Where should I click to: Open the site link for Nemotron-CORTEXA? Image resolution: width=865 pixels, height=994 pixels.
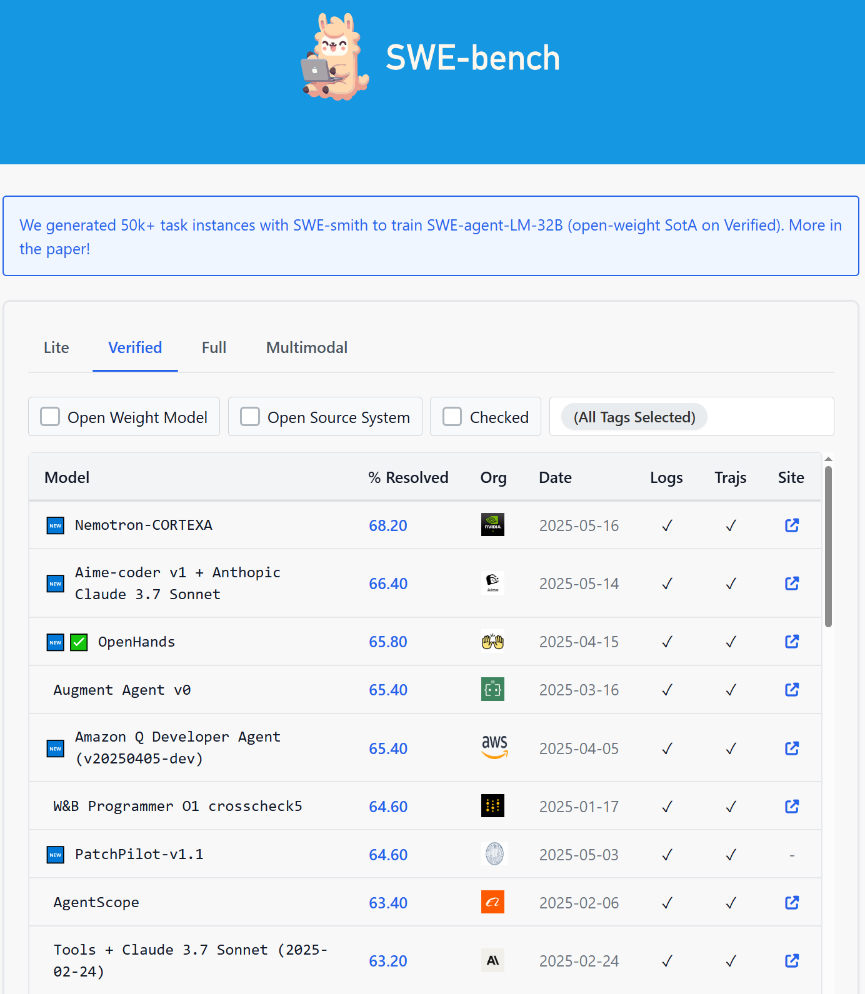click(x=792, y=525)
